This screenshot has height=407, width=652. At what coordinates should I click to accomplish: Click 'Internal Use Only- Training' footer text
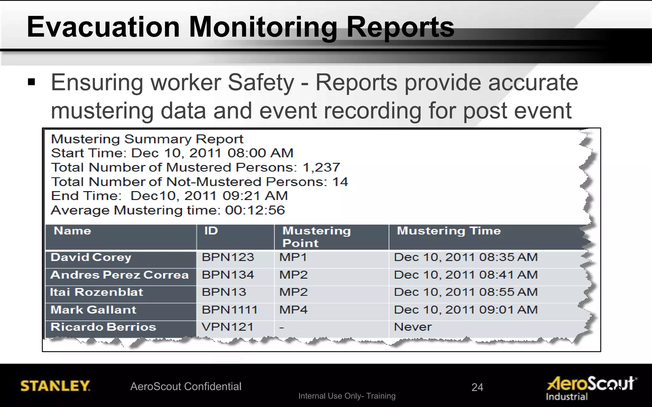pos(347,396)
